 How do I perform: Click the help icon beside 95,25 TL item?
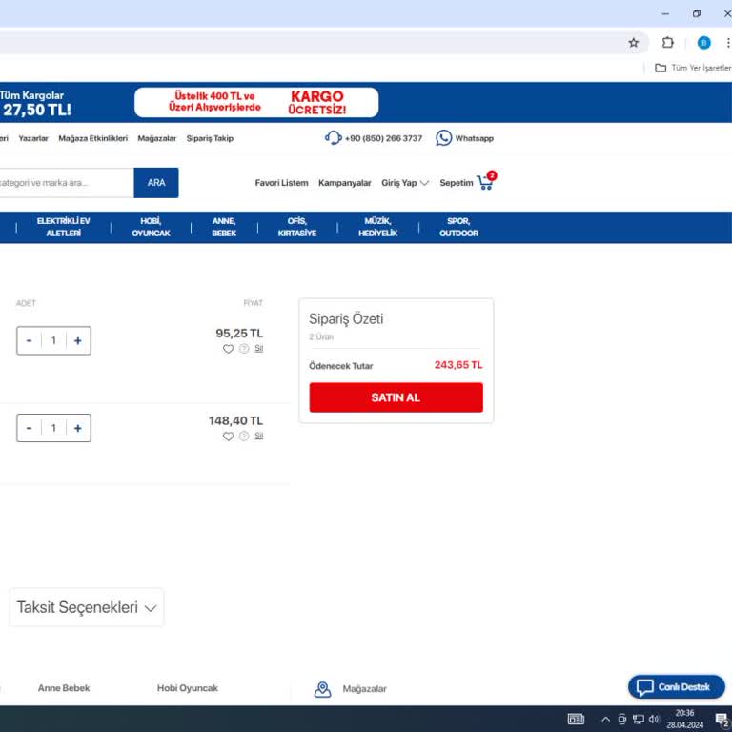click(x=244, y=348)
